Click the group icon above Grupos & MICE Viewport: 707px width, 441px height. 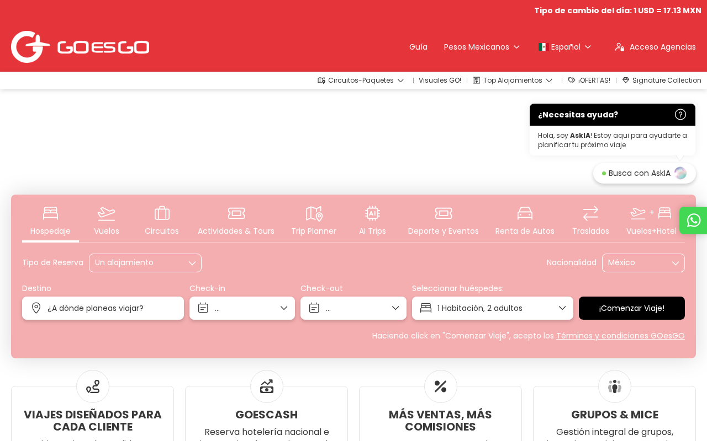point(615,386)
